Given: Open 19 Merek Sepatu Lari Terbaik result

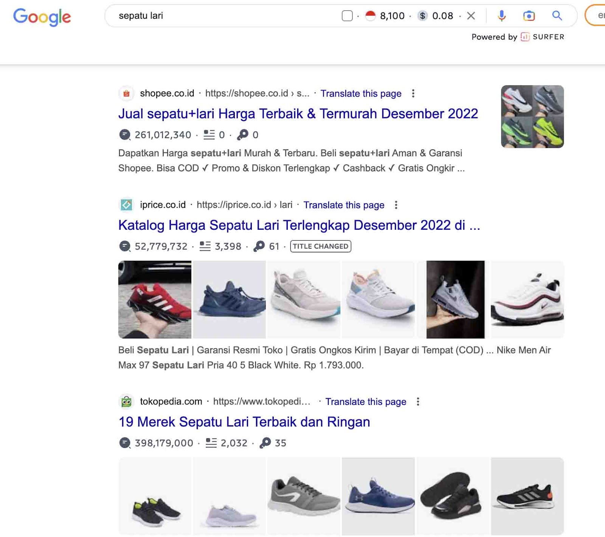Looking at the screenshot, I should [x=244, y=422].
